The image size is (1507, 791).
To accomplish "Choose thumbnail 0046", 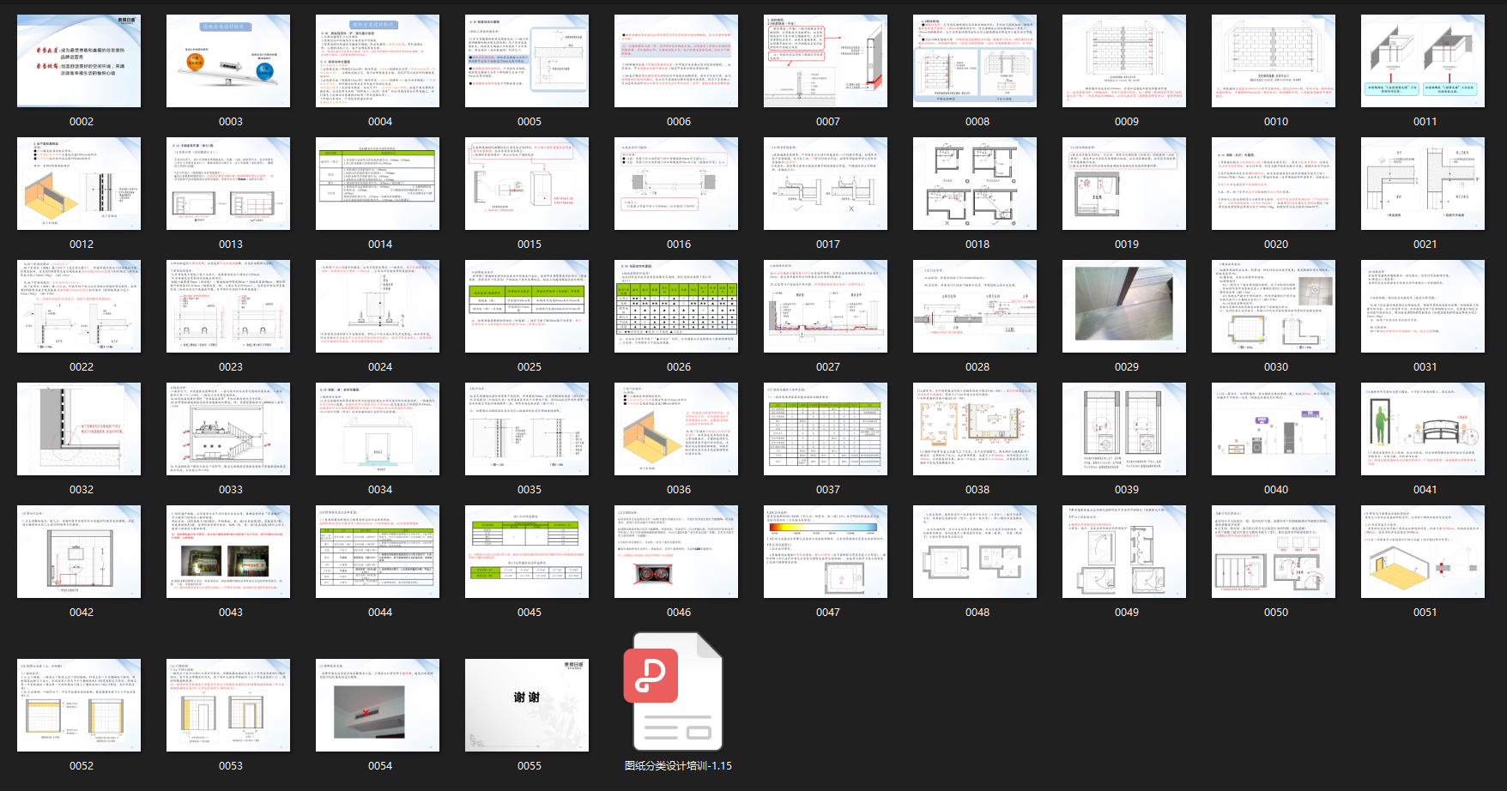I will pos(676,552).
